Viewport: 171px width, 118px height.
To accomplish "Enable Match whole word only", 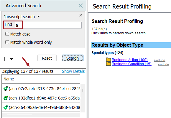I will (7, 42).
